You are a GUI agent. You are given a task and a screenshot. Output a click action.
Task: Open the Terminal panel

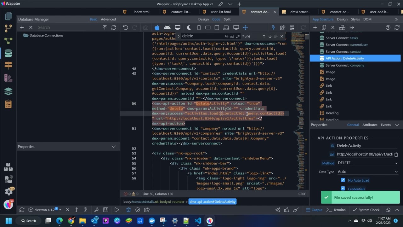point(337,210)
